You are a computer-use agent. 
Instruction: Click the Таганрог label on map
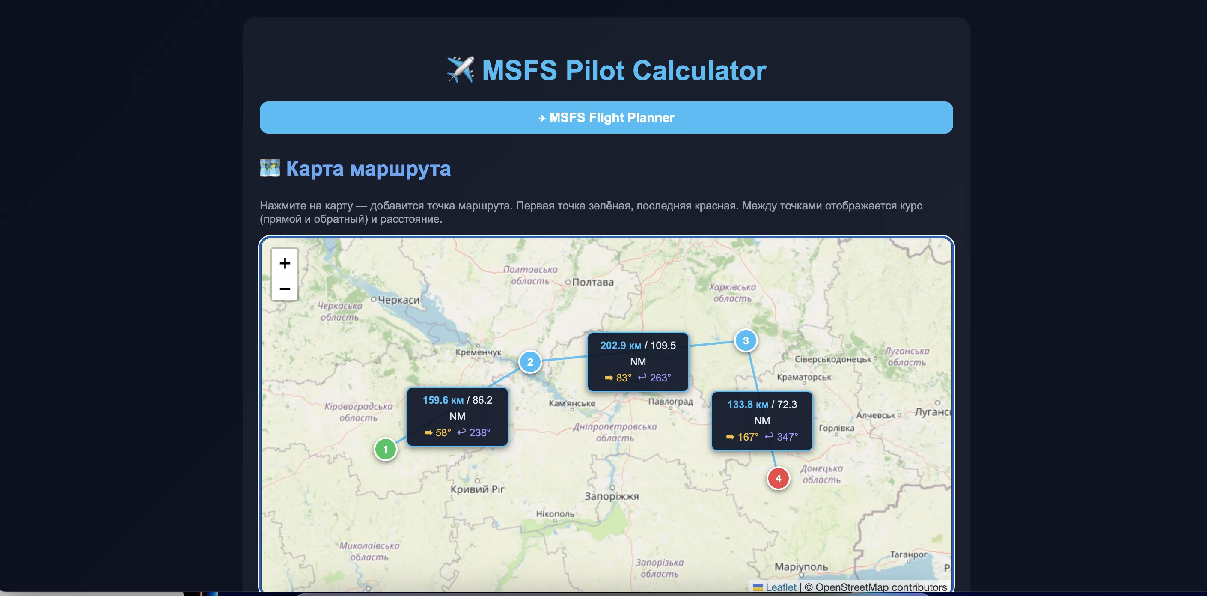click(x=909, y=554)
